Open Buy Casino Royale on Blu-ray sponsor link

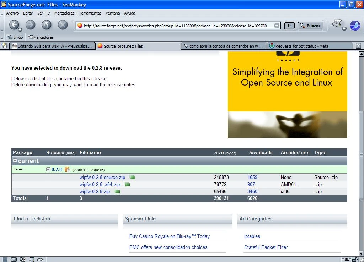170,236
